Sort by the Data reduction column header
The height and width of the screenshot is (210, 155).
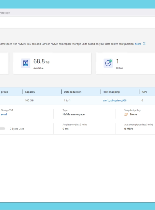click(73, 92)
